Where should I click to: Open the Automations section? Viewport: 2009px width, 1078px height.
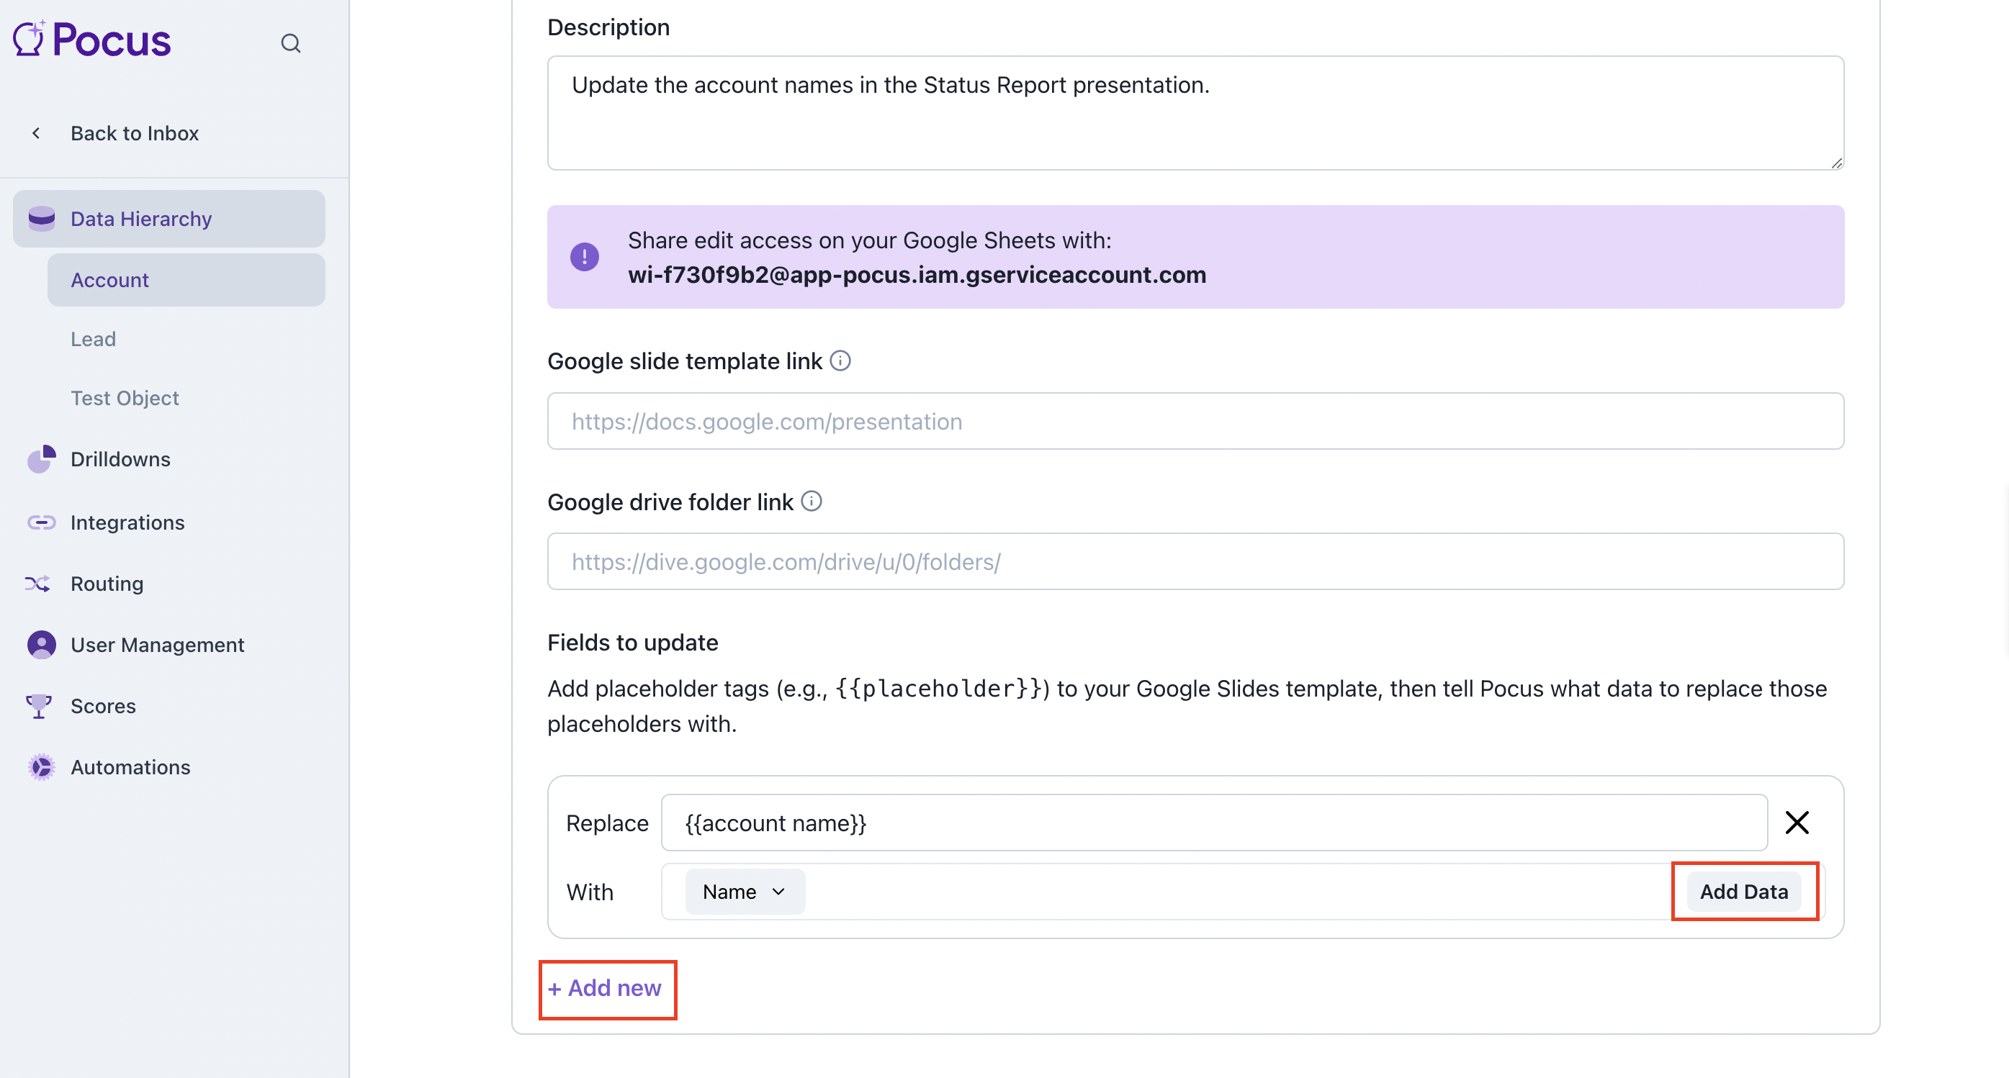(130, 767)
